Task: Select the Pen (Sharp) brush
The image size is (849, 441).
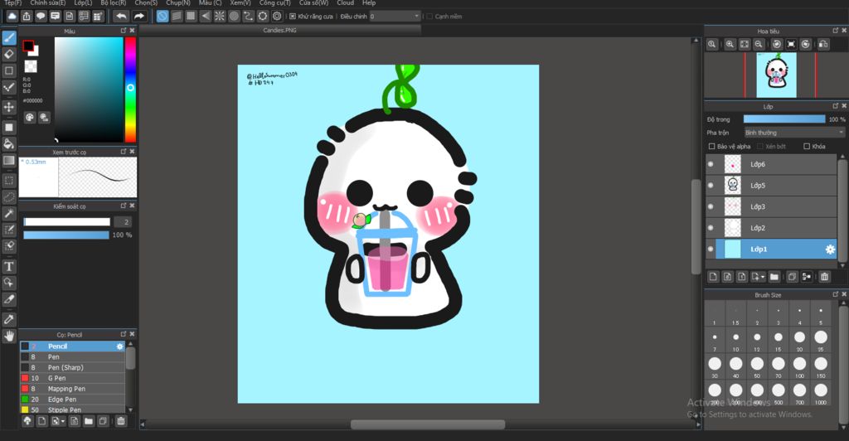Action: click(73, 367)
